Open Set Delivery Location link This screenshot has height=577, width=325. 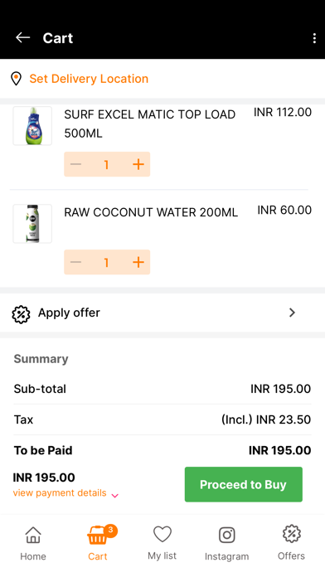point(89,79)
